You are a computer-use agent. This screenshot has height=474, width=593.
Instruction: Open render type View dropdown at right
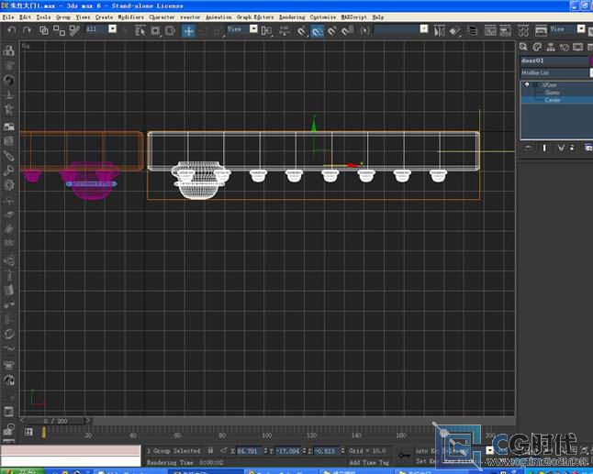[581, 29]
